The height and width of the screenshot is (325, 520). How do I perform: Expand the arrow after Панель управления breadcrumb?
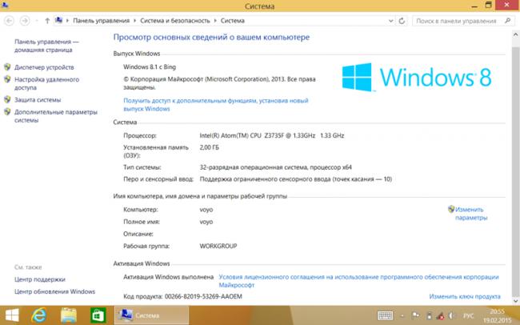tap(135, 21)
